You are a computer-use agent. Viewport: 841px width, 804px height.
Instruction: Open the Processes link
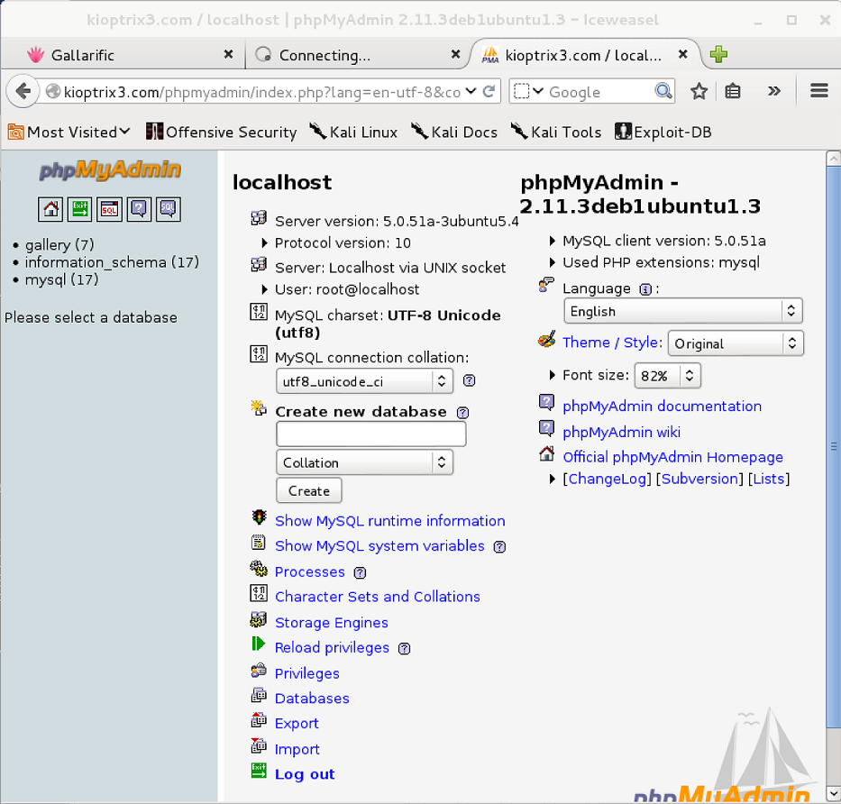click(310, 571)
